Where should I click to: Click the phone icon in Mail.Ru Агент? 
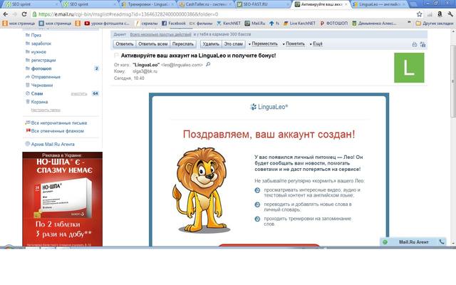pos(442,242)
